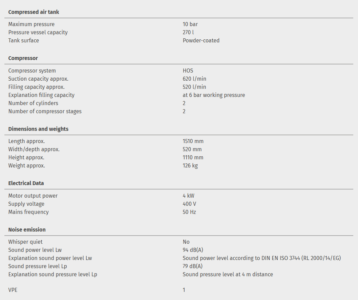This screenshot has width=358, height=300.
Task: Click the Number of compressor stages label
Action: 45,111
